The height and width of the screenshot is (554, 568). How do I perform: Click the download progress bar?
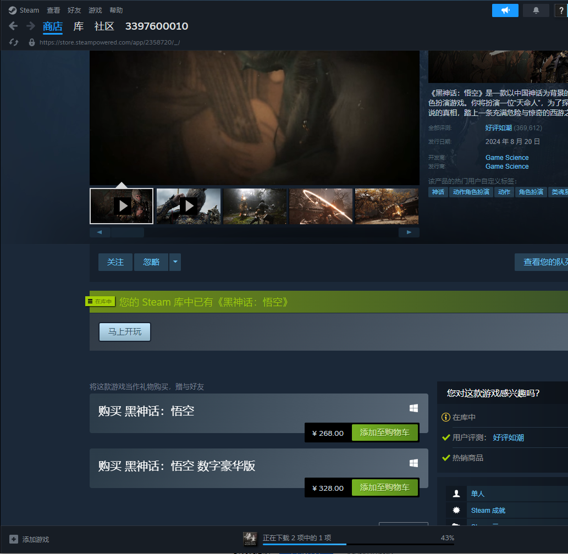(x=359, y=544)
